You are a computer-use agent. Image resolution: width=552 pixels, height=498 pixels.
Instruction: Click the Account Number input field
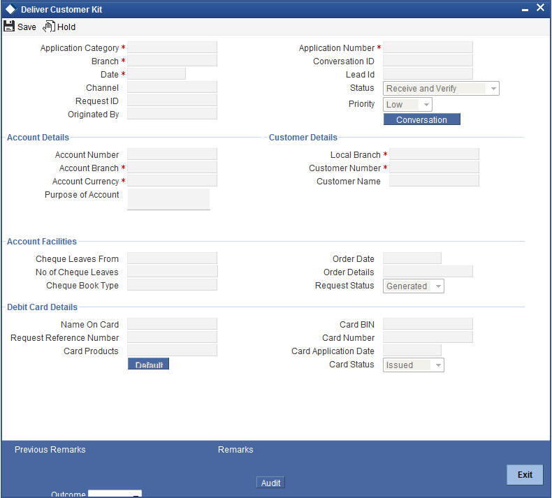(x=172, y=154)
